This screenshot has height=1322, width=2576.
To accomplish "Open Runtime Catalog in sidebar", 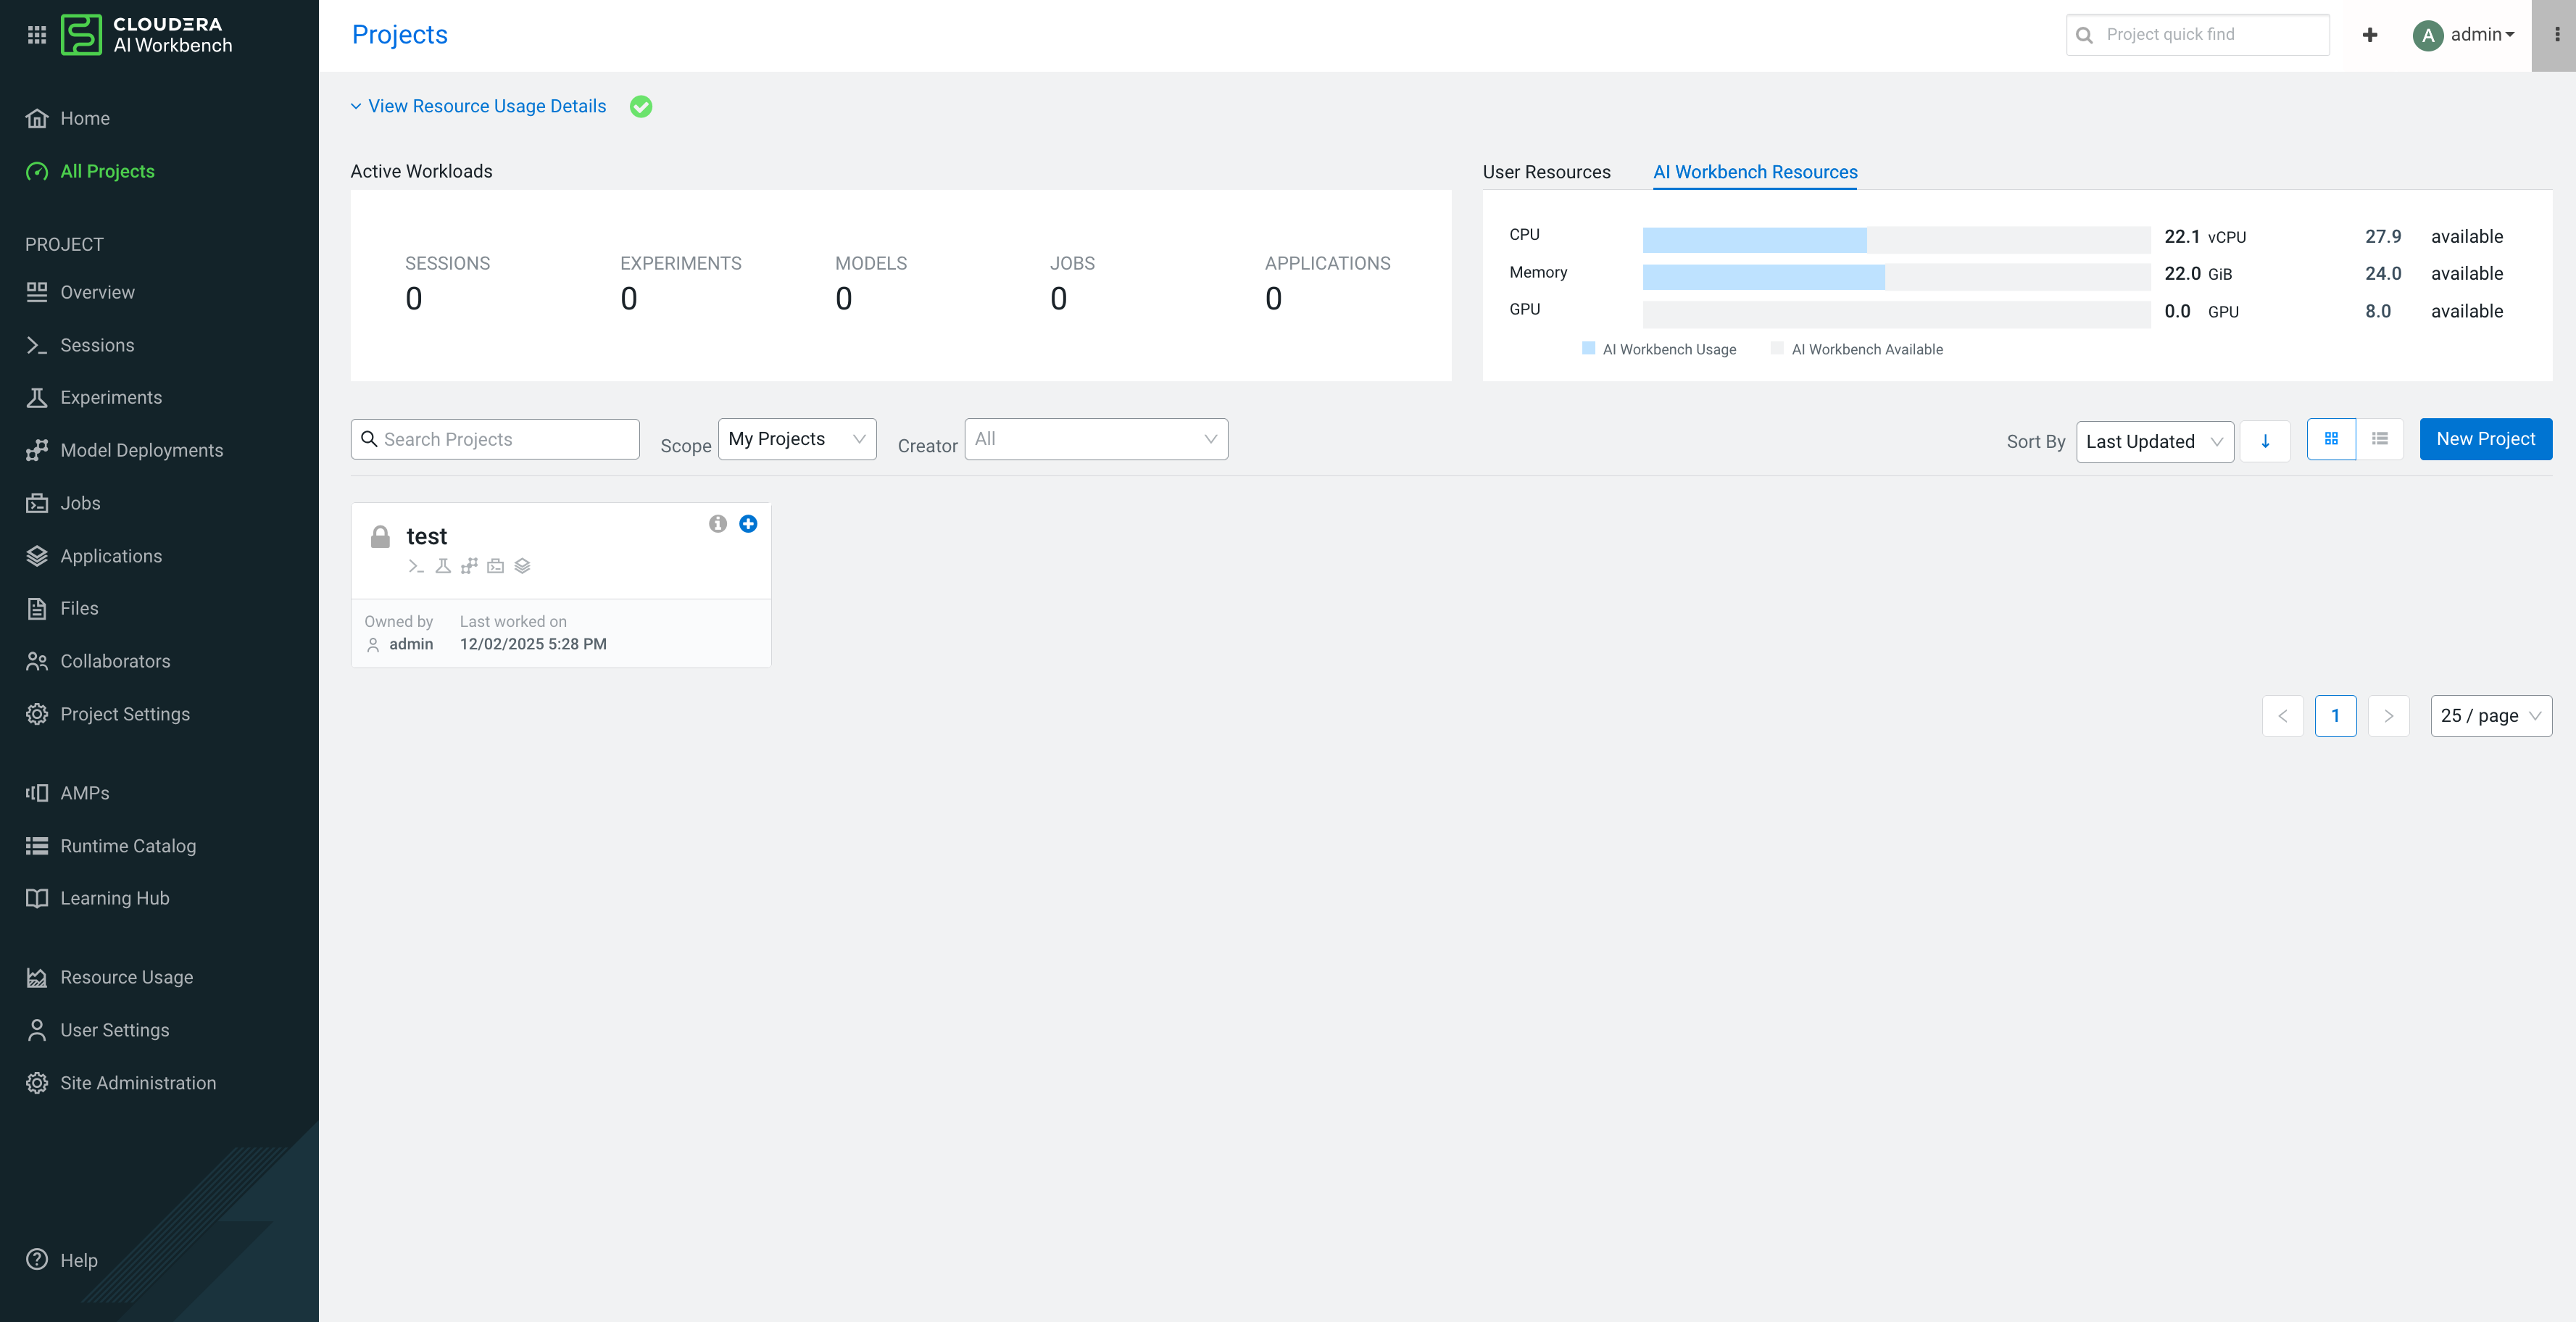I will [x=128, y=845].
